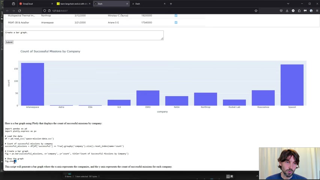Open the Firefox downloads panel

[x=287, y=11]
